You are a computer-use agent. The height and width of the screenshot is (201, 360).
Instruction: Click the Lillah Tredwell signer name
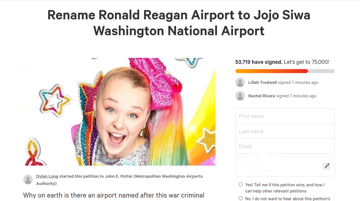[x=262, y=82]
